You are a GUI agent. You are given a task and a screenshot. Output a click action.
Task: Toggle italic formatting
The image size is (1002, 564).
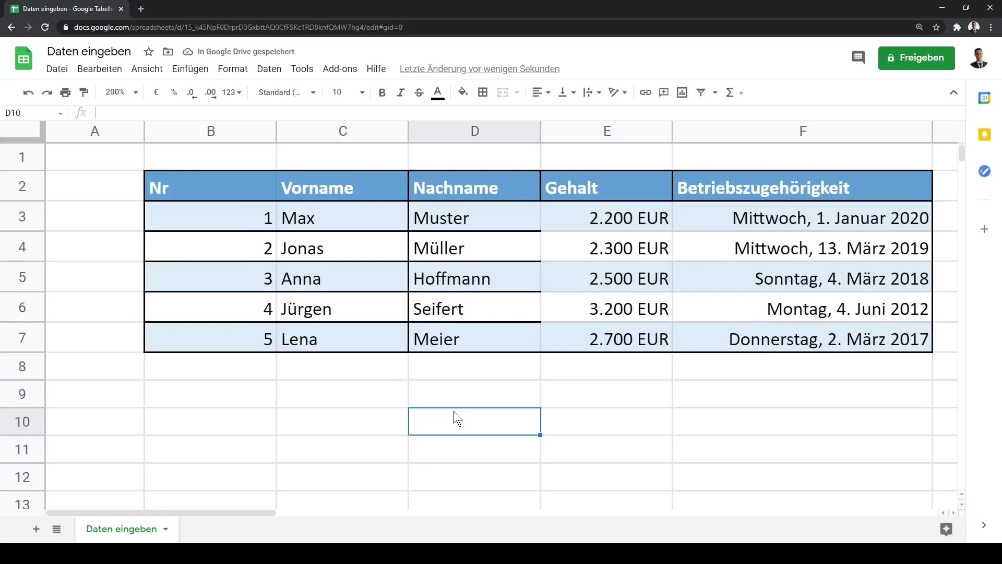pyautogui.click(x=400, y=92)
